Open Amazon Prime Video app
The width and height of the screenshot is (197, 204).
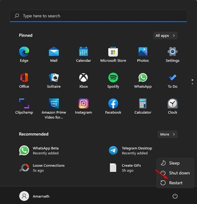click(54, 109)
